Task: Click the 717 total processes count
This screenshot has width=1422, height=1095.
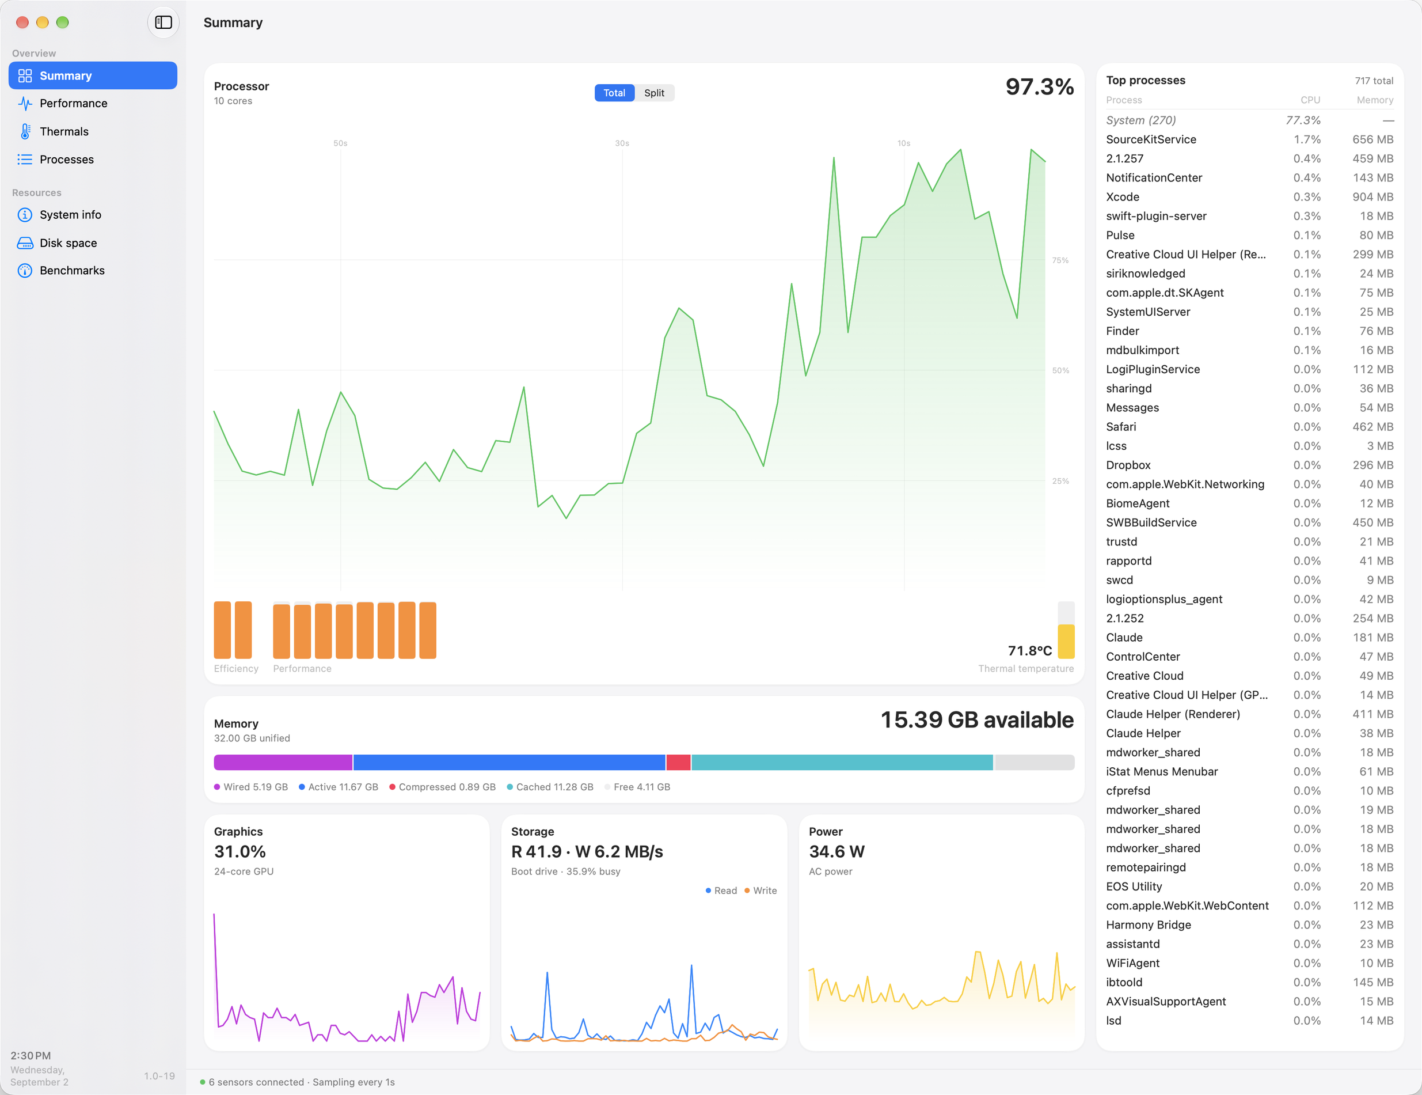Action: point(1374,81)
